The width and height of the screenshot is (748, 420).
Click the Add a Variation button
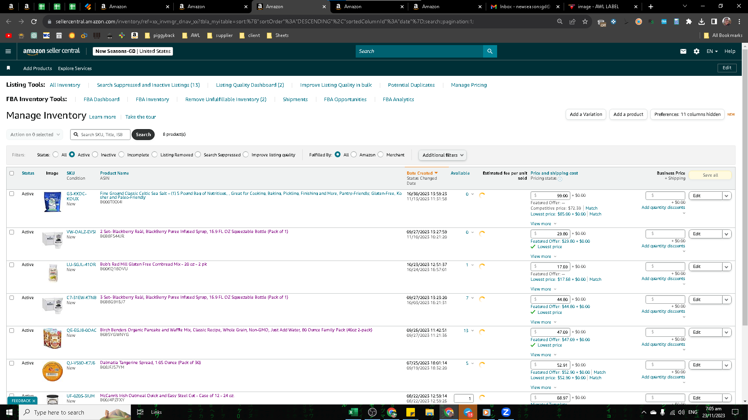click(x=586, y=114)
